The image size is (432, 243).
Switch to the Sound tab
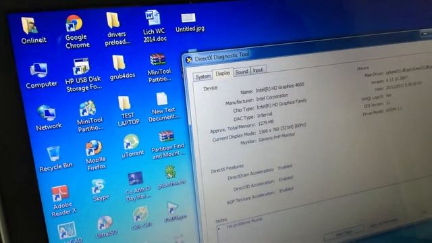[242, 72]
